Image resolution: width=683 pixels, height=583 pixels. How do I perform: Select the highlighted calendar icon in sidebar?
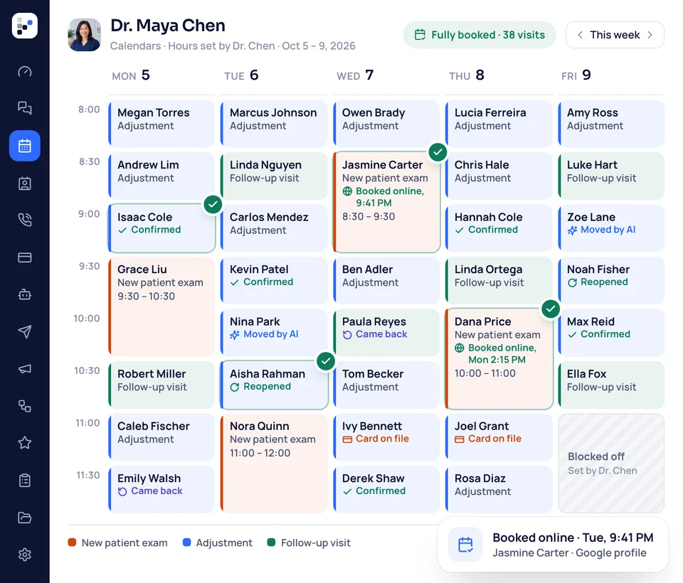pyautogui.click(x=25, y=146)
